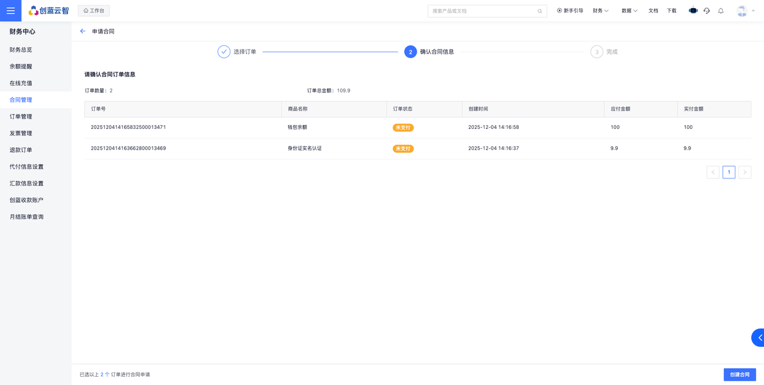The image size is (764, 385).
Task: Open the 新手引导 guide
Action: [x=570, y=11]
